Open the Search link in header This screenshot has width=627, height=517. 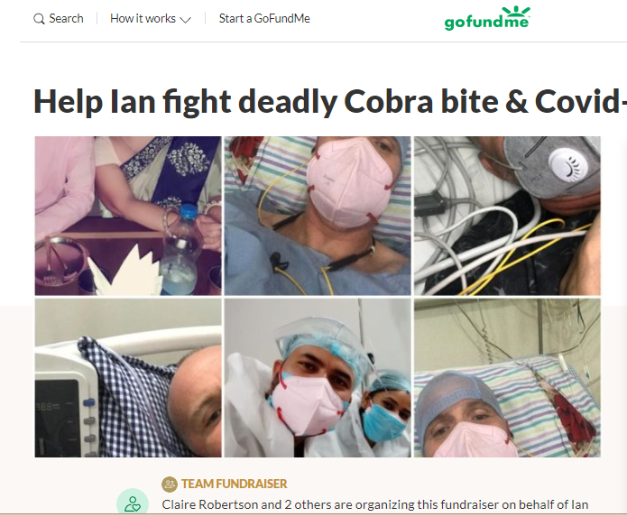59,18
